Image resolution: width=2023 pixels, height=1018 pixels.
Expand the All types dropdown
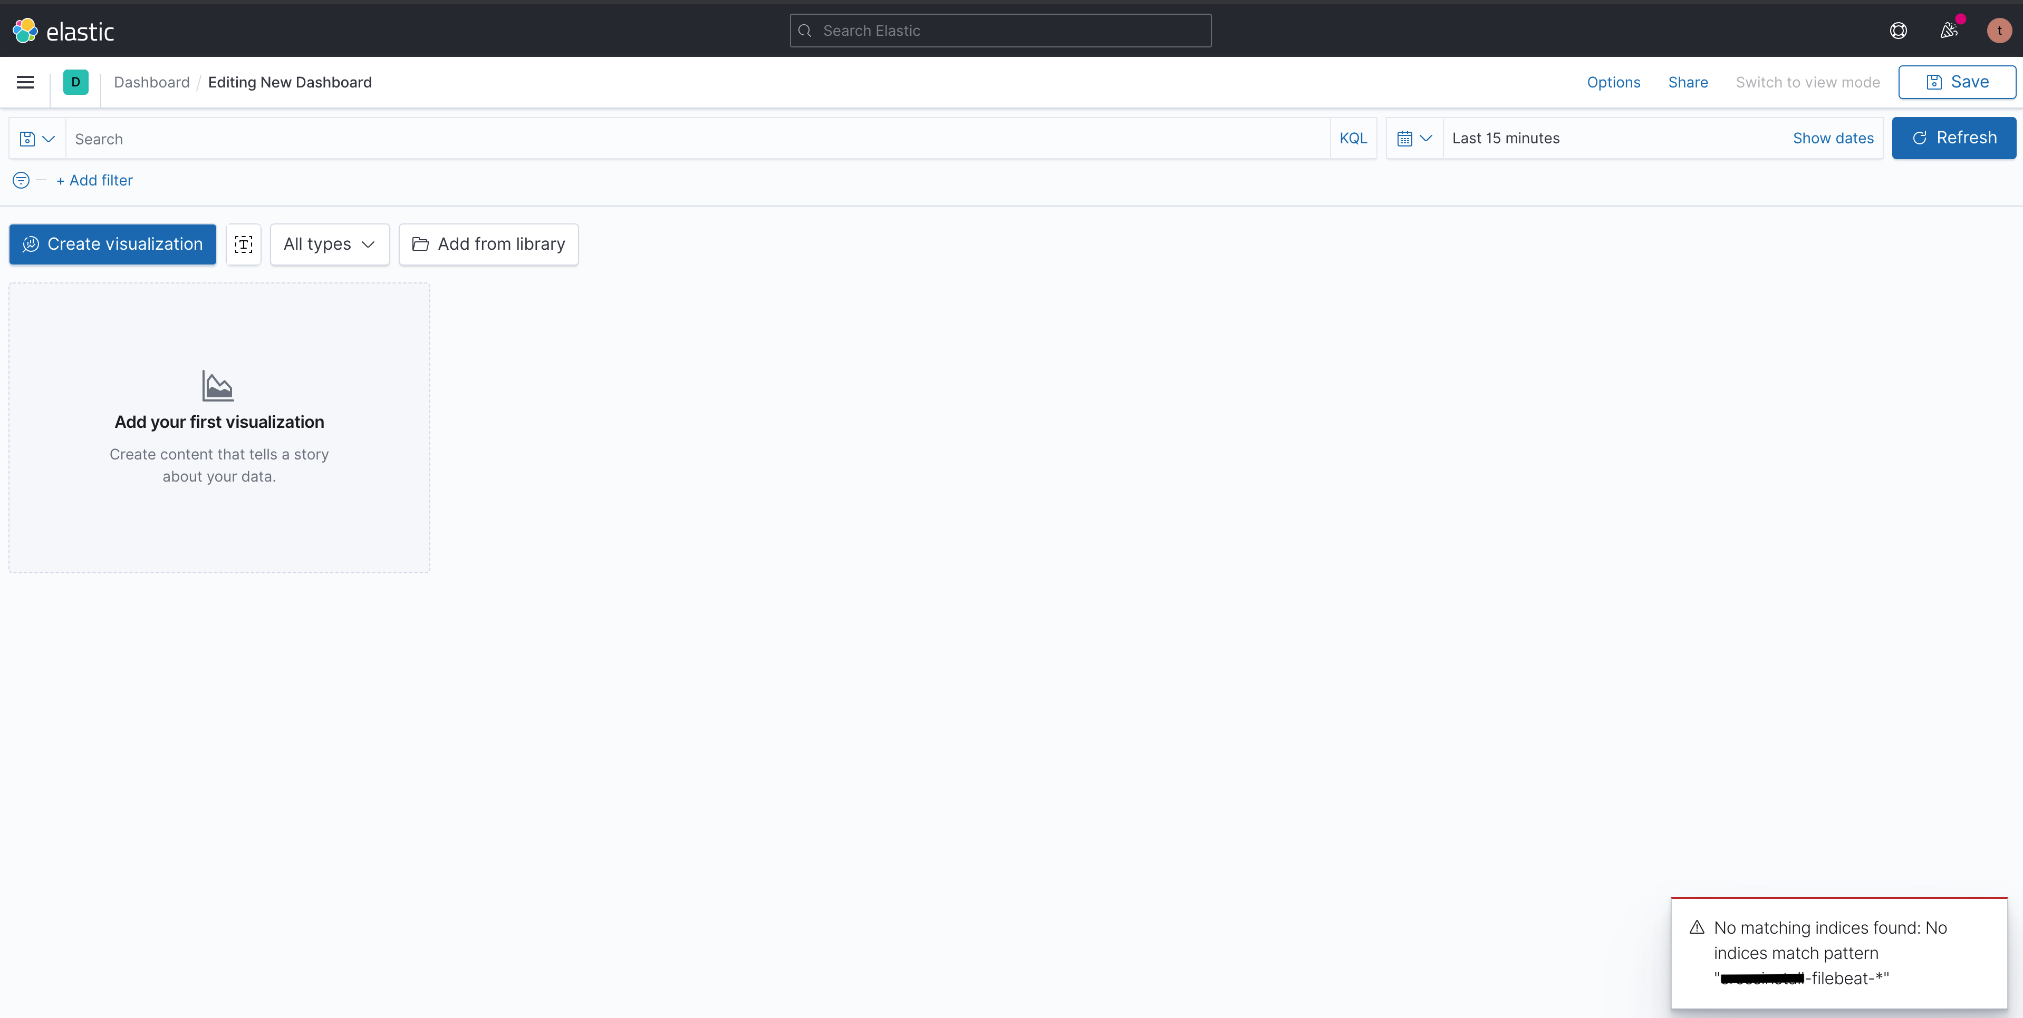tap(329, 244)
